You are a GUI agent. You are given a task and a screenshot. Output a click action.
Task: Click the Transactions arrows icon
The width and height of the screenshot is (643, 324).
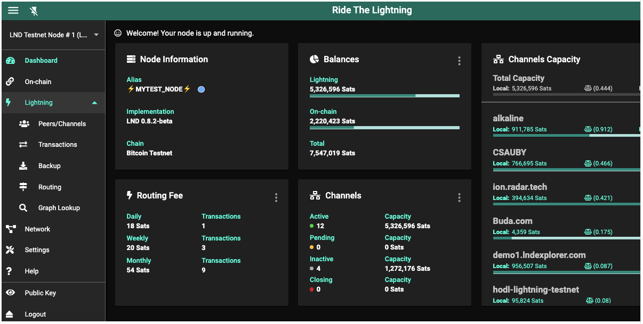pos(23,145)
